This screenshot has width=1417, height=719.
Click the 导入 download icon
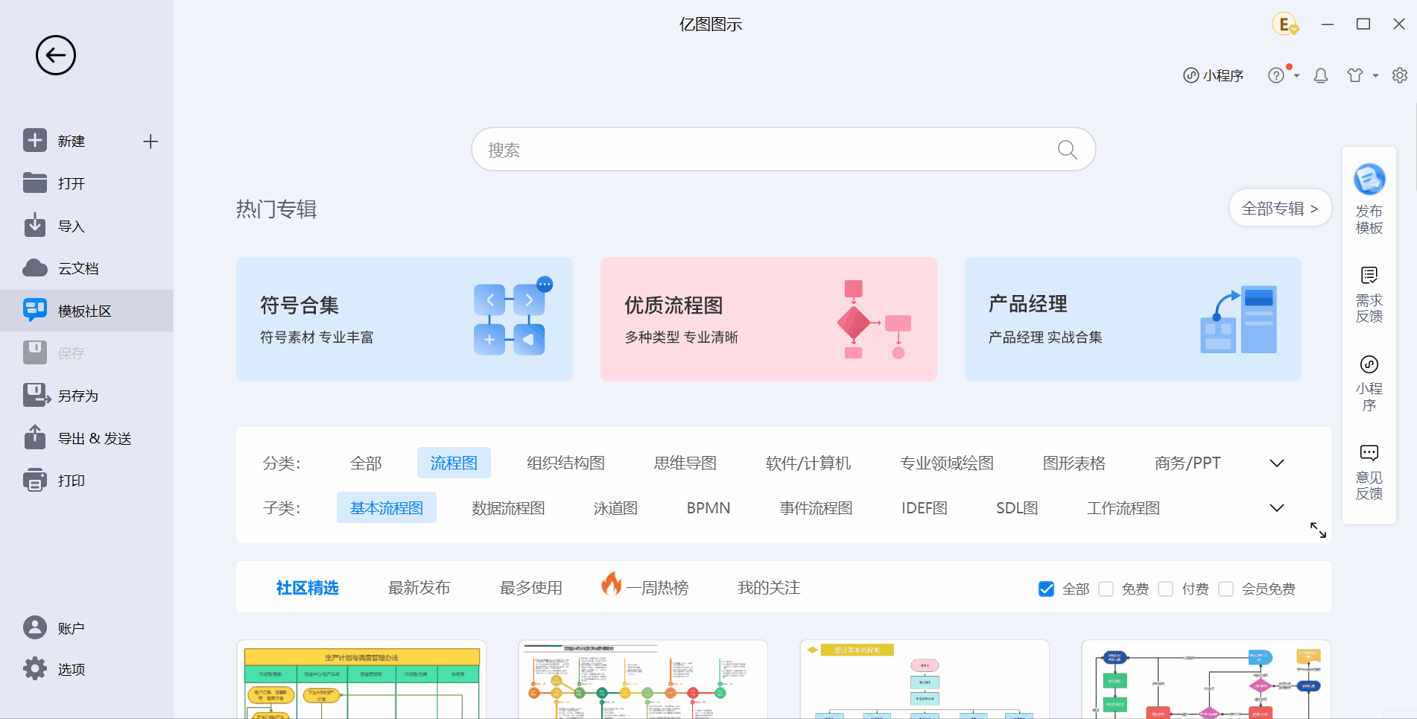click(x=35, y=225)
